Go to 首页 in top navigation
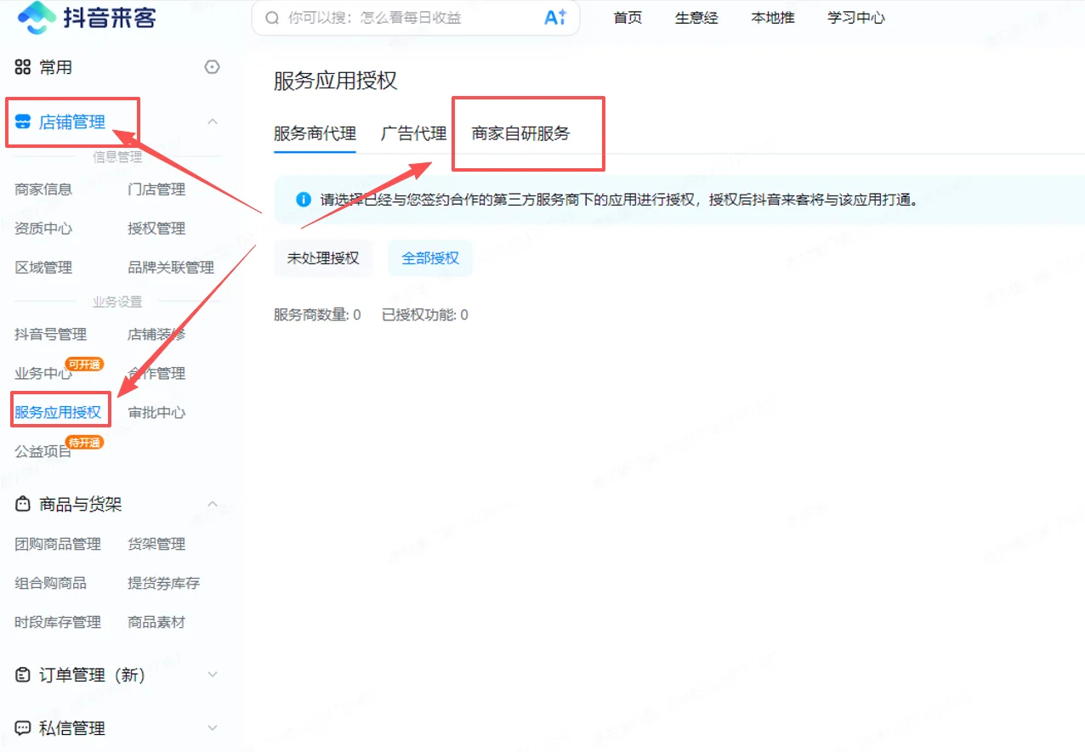The image size is (1085, 752). click(628, 18)
